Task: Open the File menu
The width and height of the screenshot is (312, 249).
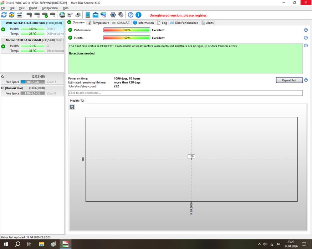Action: (3, 8)
